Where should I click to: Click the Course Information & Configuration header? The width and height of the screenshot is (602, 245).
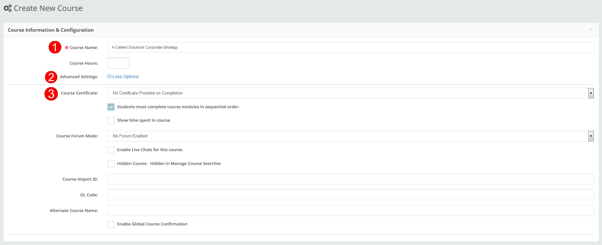coord(51,30)
